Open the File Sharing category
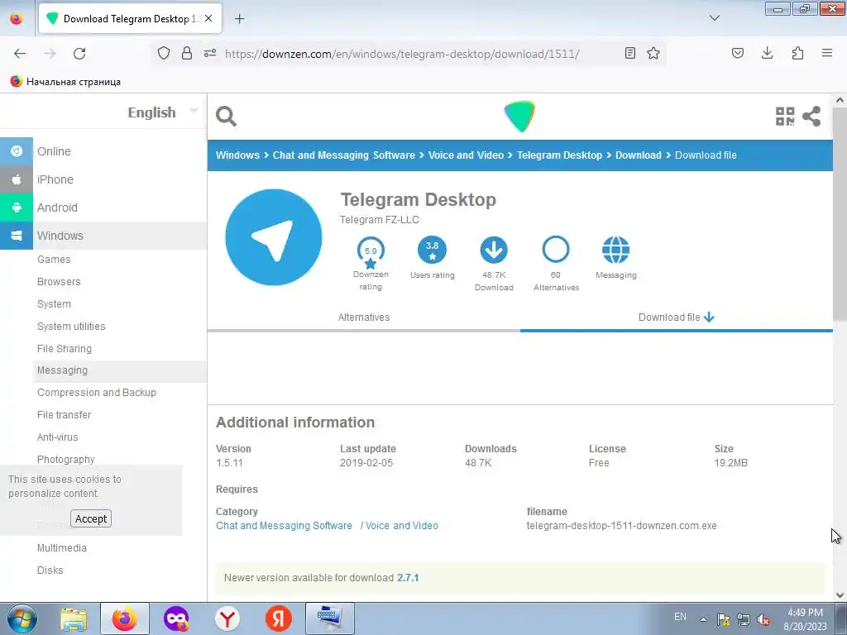Image resolution: width=847 pixels, height=635 pixels. 65,349
